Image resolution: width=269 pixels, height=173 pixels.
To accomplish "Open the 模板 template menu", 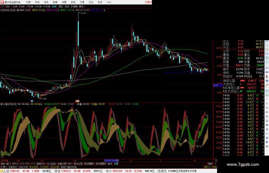I will point(210,164).
